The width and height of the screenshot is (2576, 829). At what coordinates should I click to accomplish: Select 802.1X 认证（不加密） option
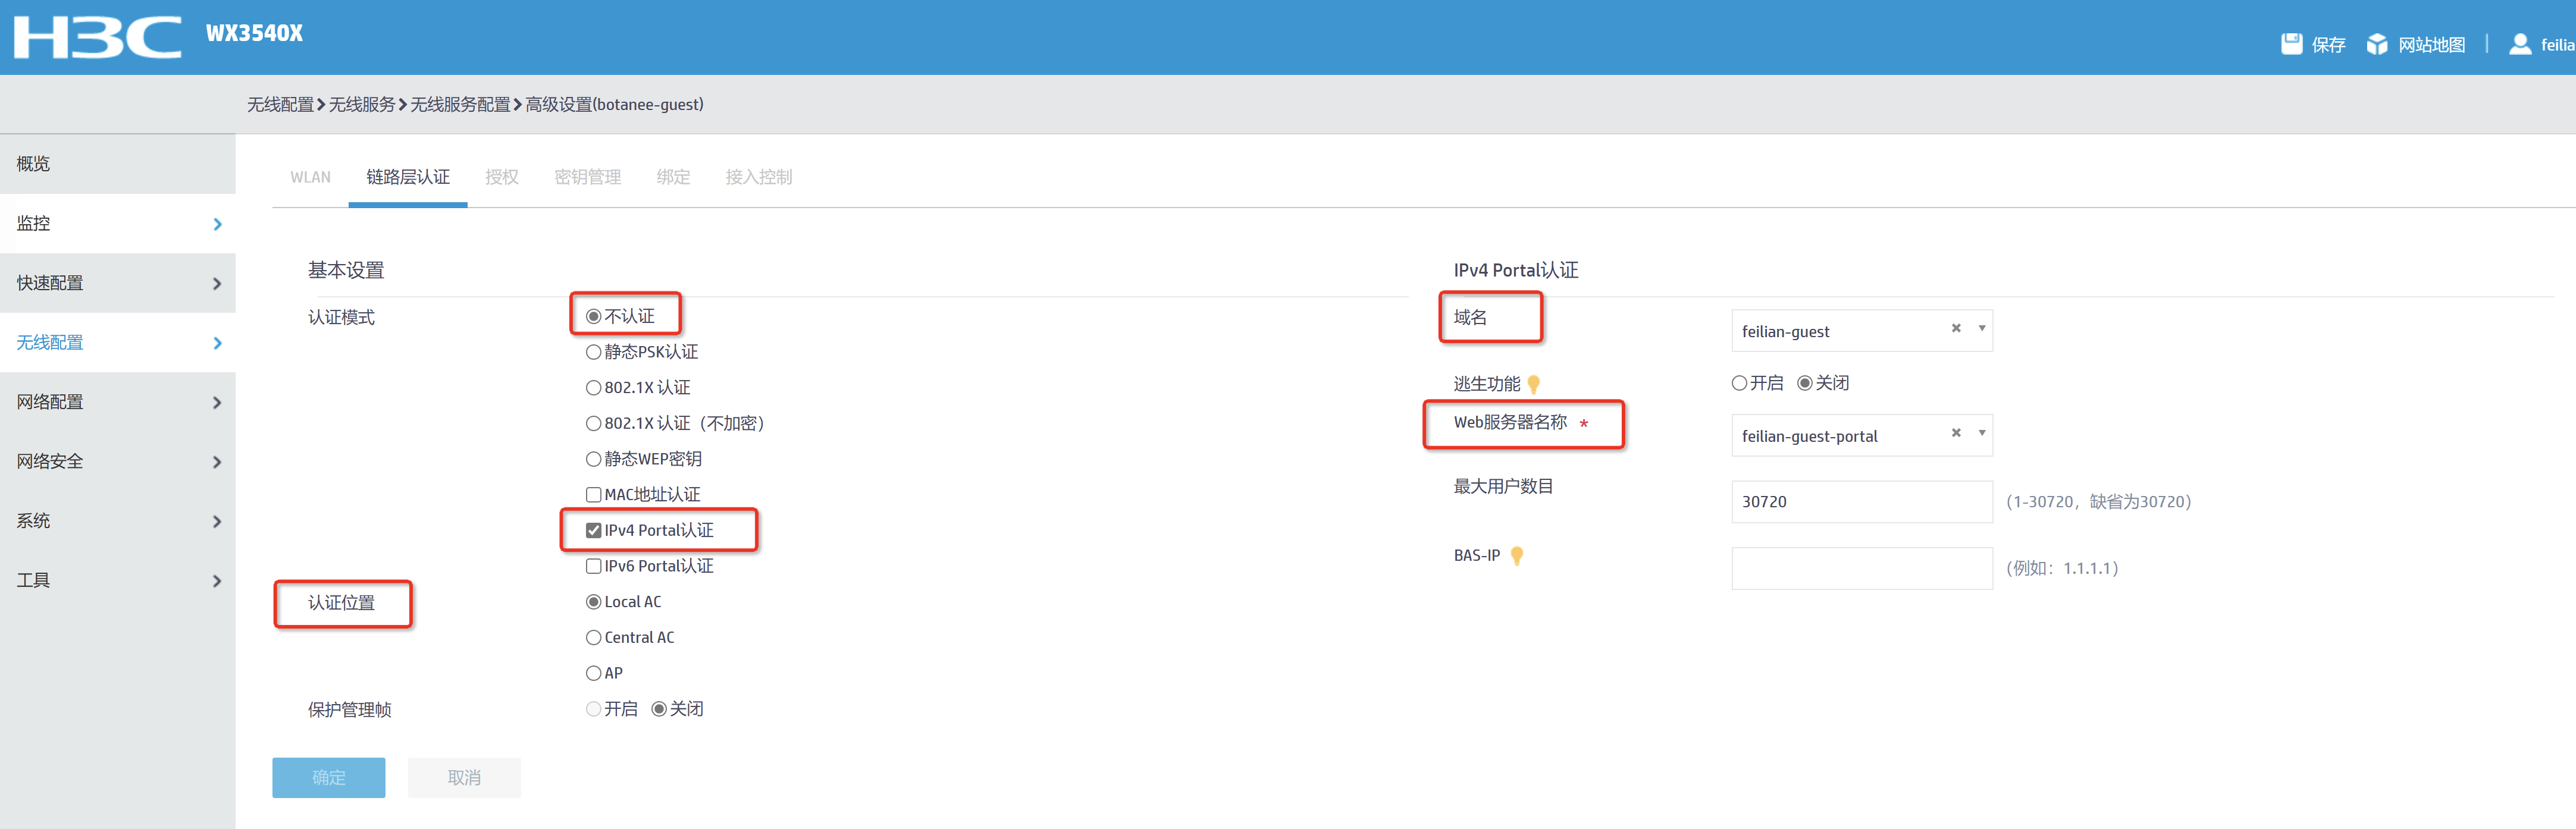tap(593, 424)
